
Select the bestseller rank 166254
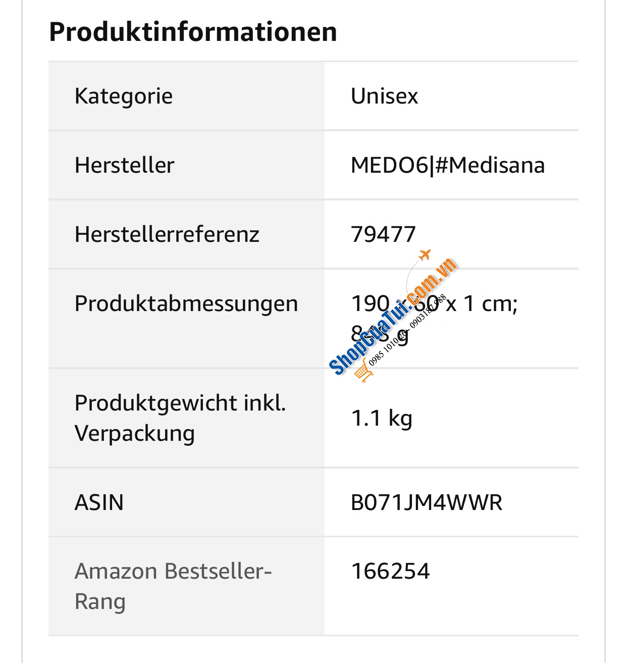coord(390,571)
